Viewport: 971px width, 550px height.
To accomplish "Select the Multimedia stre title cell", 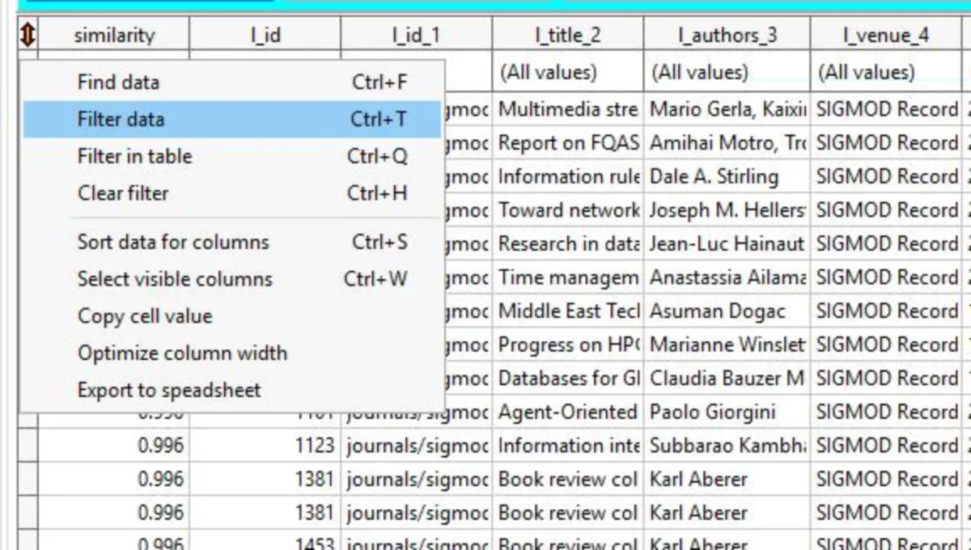I will tap(568, 110).
